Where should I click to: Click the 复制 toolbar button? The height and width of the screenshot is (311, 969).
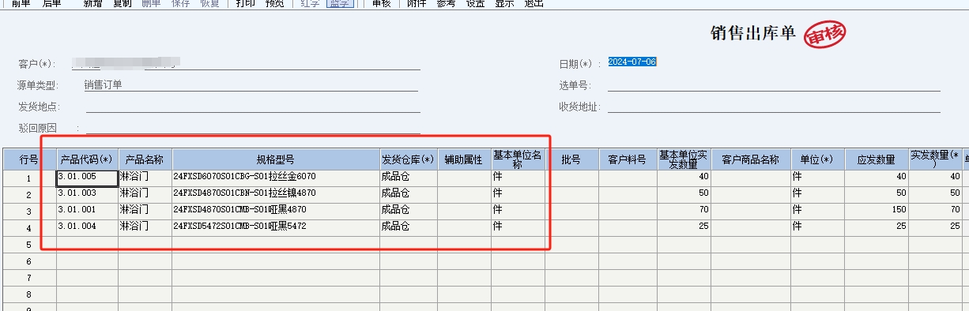coord(123,3)
